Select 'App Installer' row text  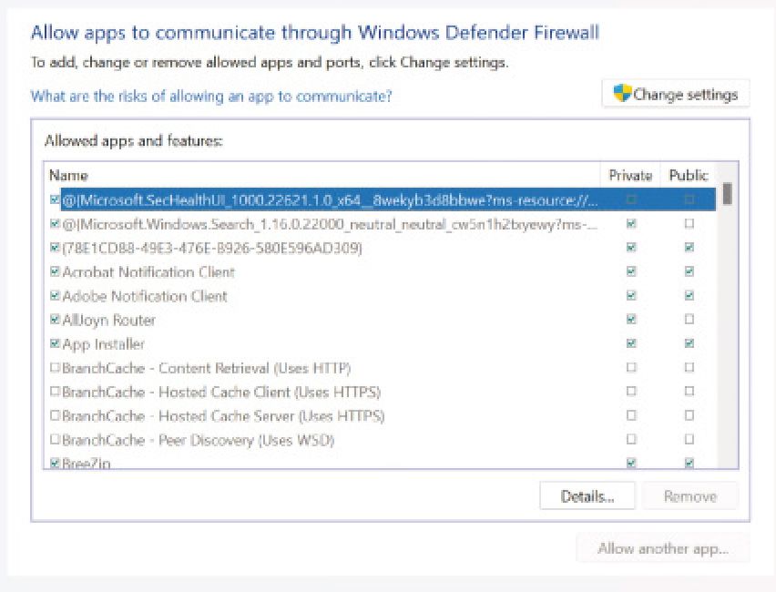(104, 343)
